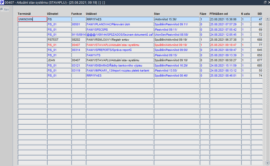Click status /Aktivní/od 15:36/

pyautogui.click(x=176, y=19)
